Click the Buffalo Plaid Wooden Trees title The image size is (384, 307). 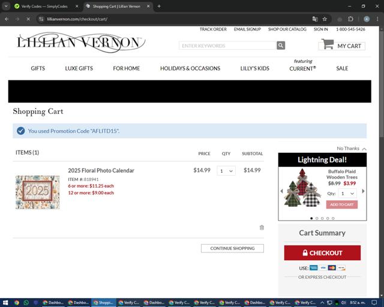(342, 174)
